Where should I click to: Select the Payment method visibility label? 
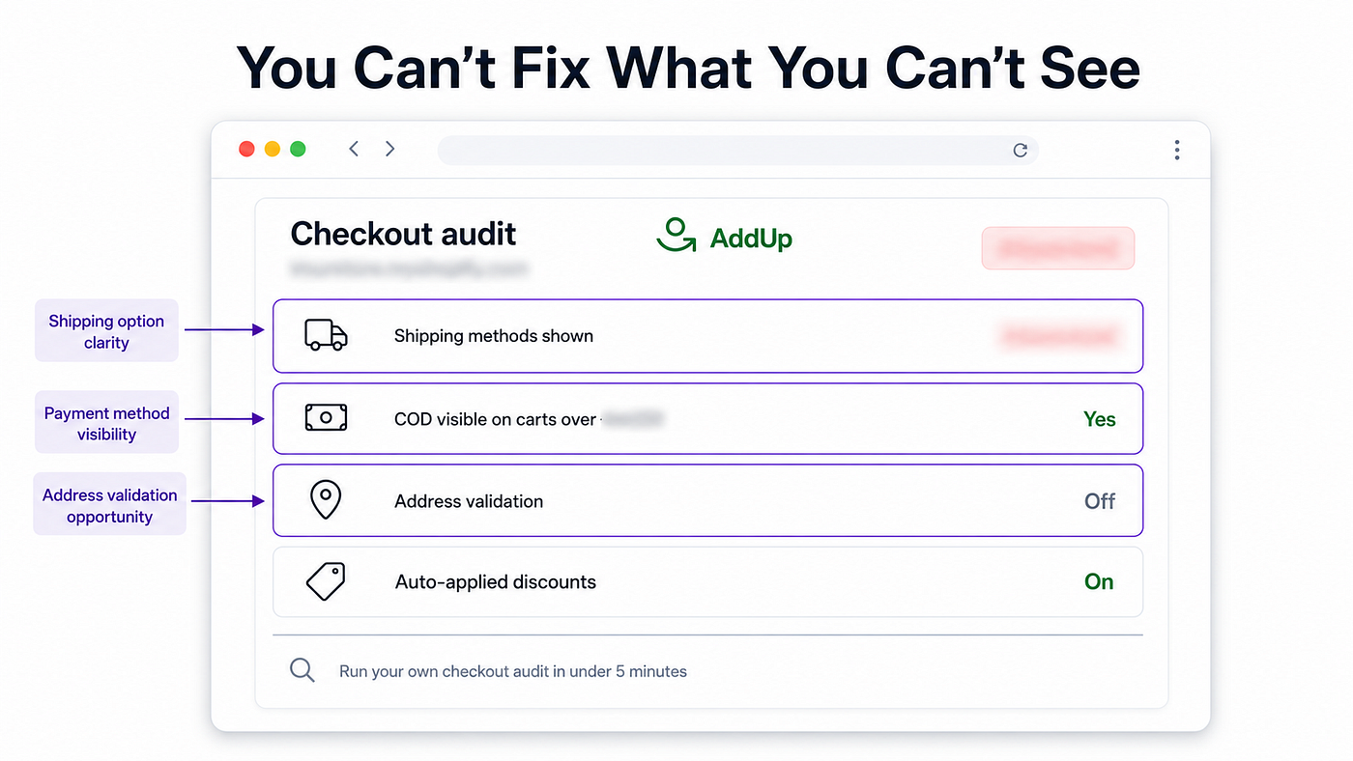click(x=106, y=423)
